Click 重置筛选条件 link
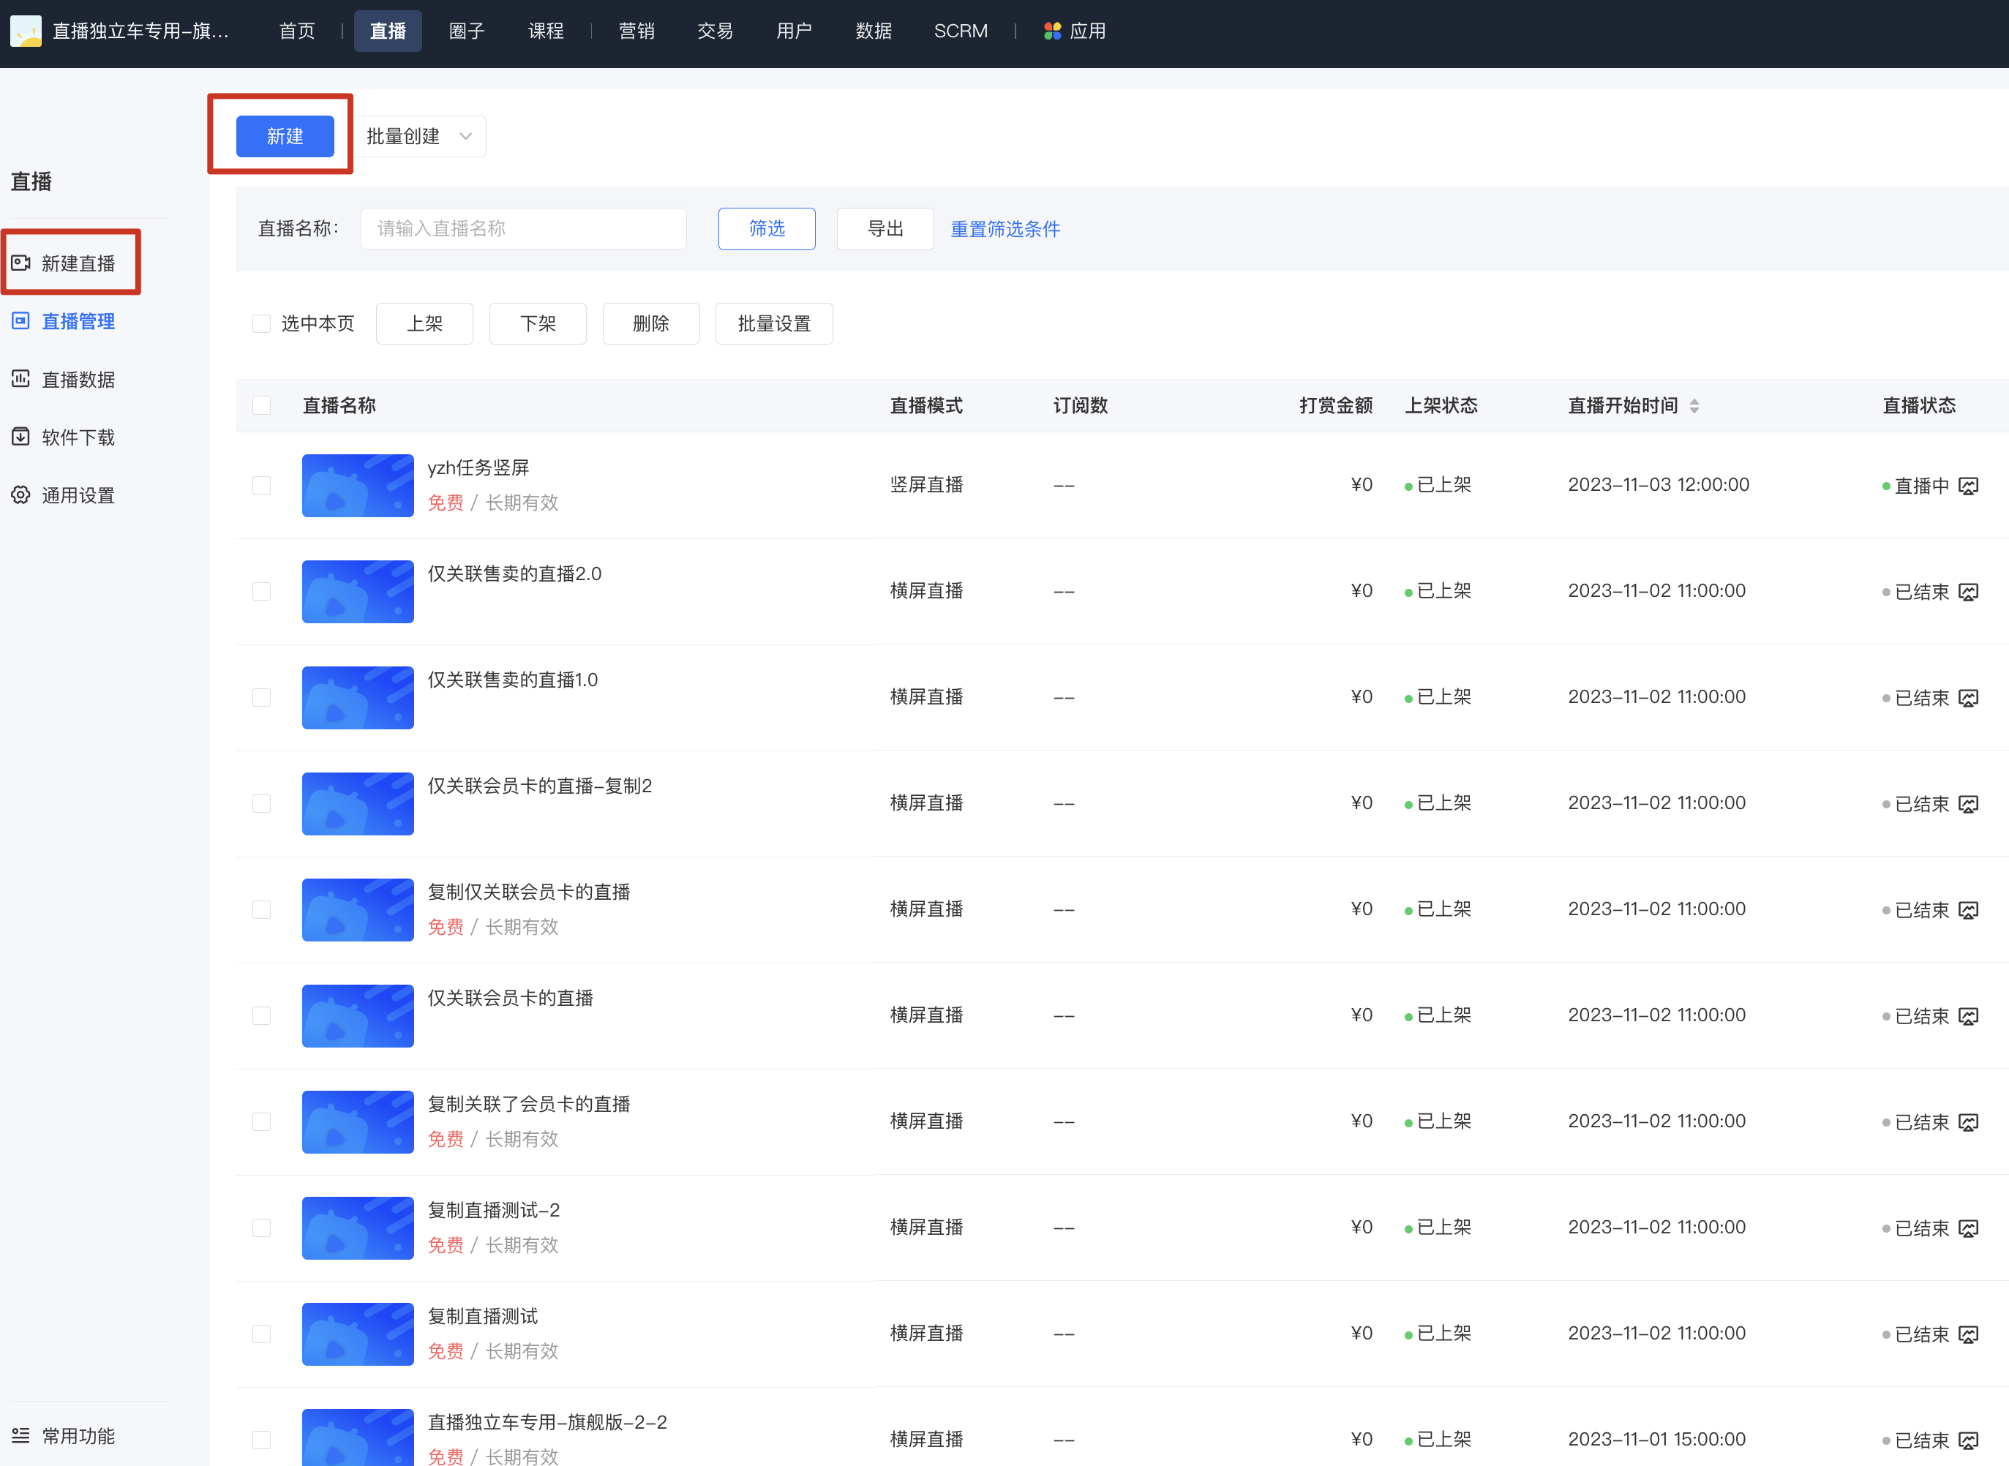 pos(1004,229)
